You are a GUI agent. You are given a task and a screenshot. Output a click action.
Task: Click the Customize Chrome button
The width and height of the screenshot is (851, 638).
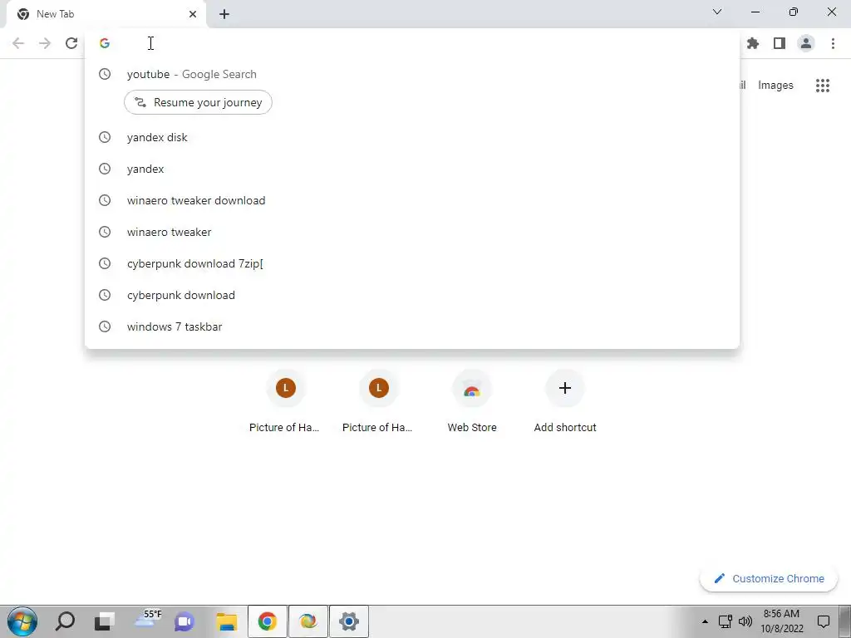click(769, 579)
